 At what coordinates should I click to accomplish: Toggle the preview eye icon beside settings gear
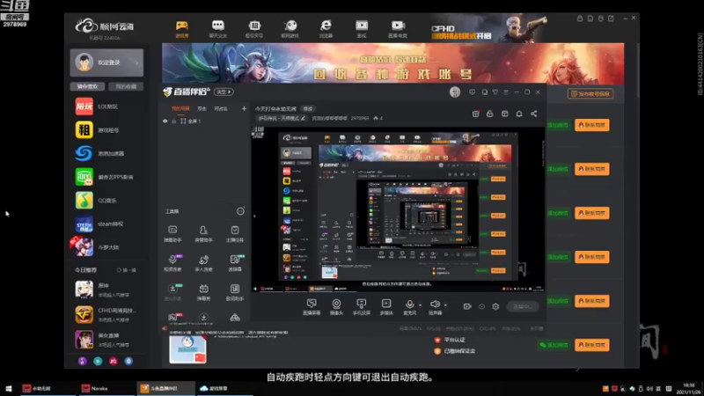tap(481, 306)
